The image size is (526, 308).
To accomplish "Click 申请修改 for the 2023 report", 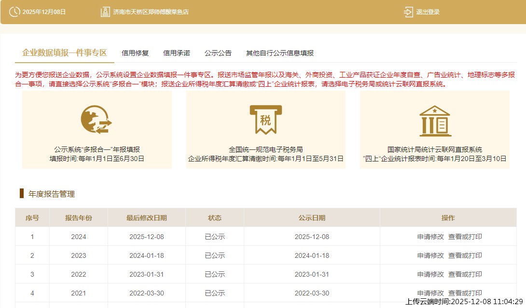I will click(x=430, y=255).
